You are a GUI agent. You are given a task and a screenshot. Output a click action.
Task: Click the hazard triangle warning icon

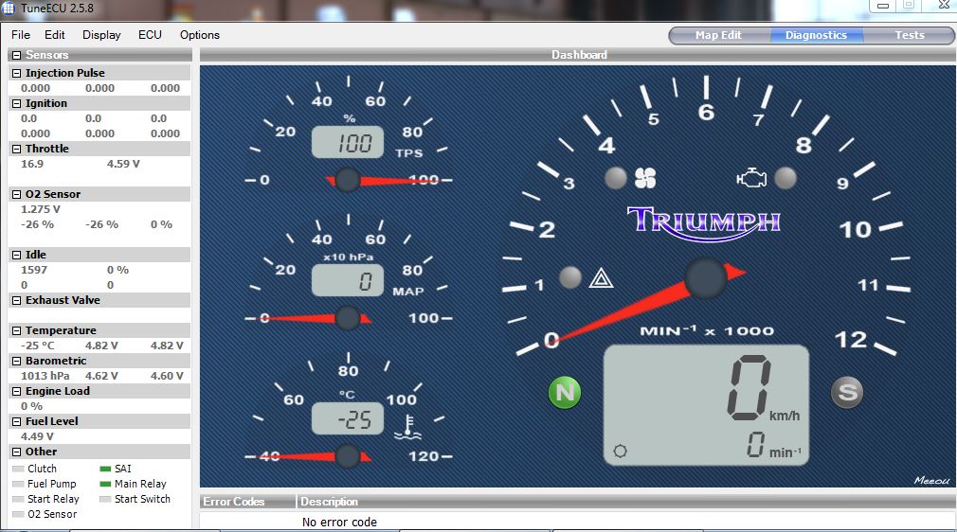click(600, 278)
